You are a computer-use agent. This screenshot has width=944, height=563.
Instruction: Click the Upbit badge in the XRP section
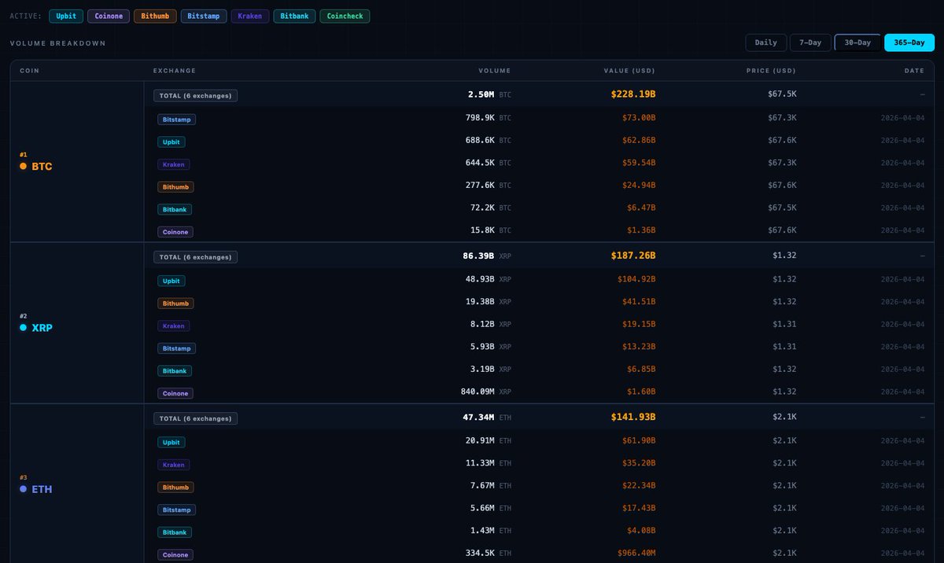pos(171,280)
